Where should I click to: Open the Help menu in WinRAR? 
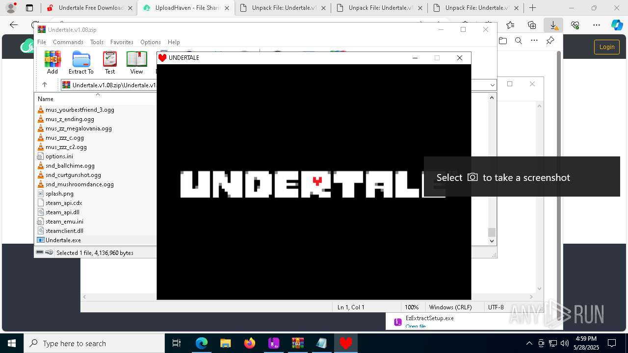click(x=174, y=42)
